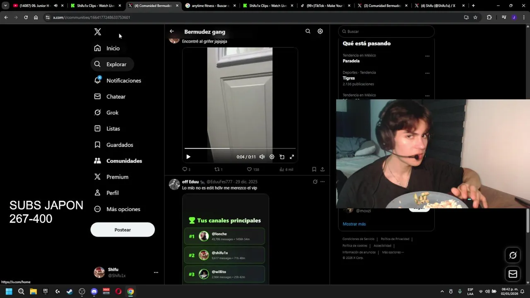Screen dimensions: 530x298
Task: Open Perfil in the sidebar
Action: [x=106, y=193]
